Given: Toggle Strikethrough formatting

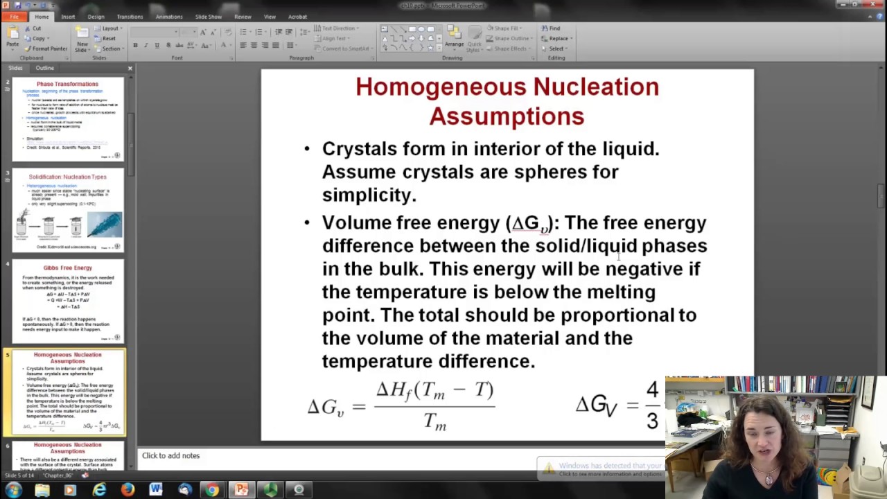Looking at the screenshot, I should point(179,45).
